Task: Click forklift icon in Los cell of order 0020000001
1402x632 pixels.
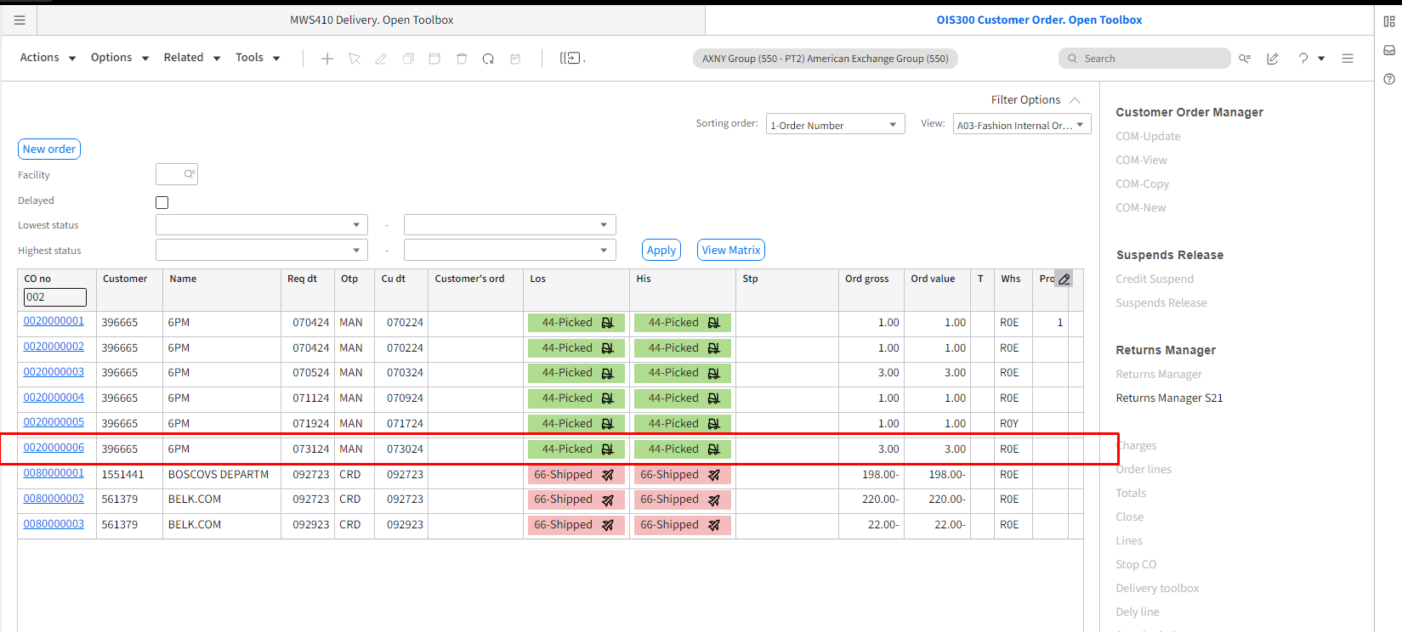Action: (x=608, y=323)
